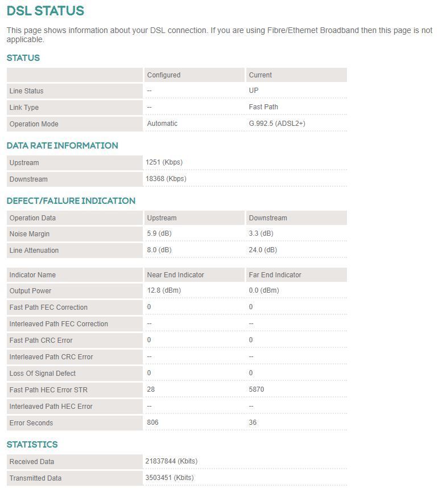
Task: Click the DSL STATUS page heading
Action: (46, 11)
